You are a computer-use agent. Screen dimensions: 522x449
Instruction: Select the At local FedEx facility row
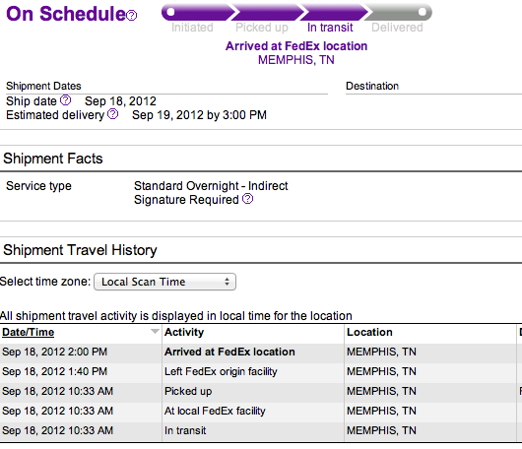click(x=261, y=411)
